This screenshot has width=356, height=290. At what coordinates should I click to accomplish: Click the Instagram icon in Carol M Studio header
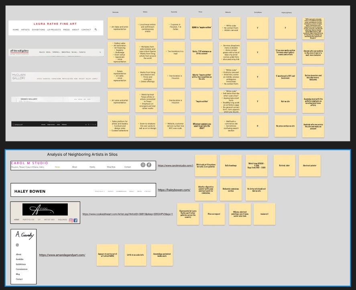pyautogui.click(x=143, y=165)
